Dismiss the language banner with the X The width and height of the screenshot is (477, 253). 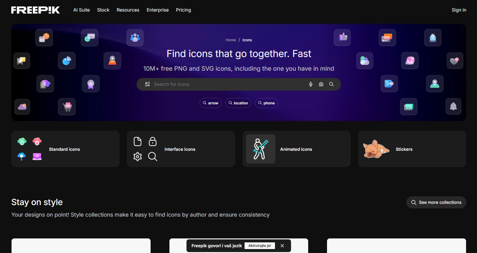pyautogui.click(x=282, y=246)
